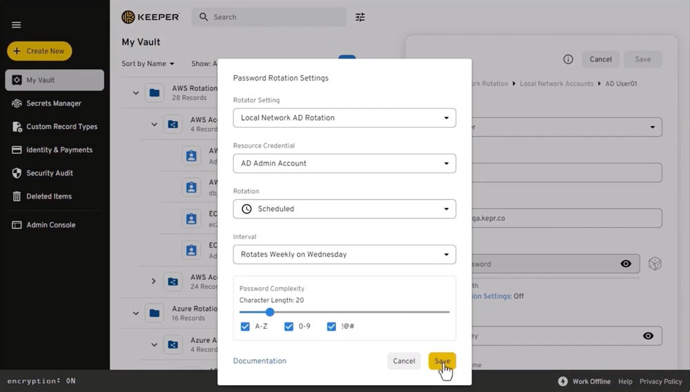Uncheck the A-Z checkbox
690x392 pixels.
pos(245,327)
